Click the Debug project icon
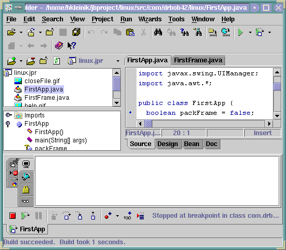The image size is (286, 250). click(x=260, y=32)
